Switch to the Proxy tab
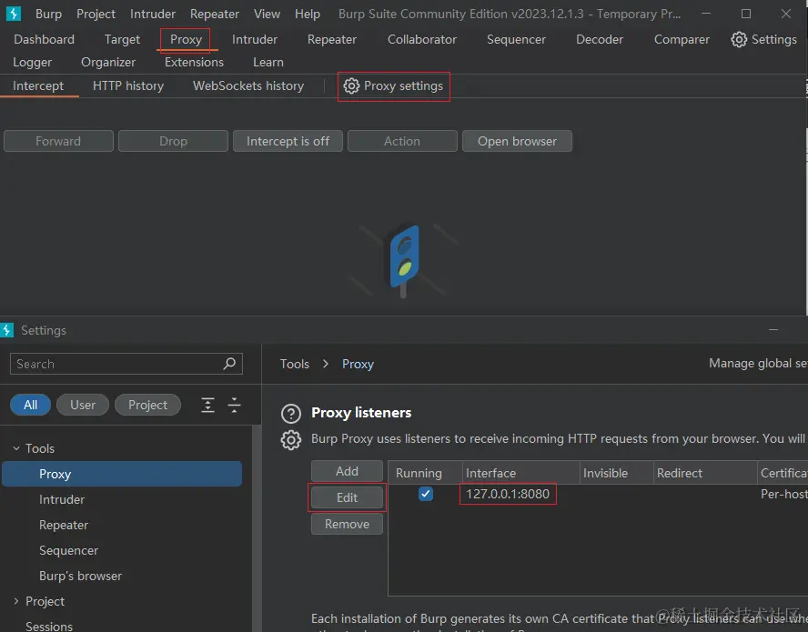Image resolution: width=808 pixels, height=632 pixels. 186,40
